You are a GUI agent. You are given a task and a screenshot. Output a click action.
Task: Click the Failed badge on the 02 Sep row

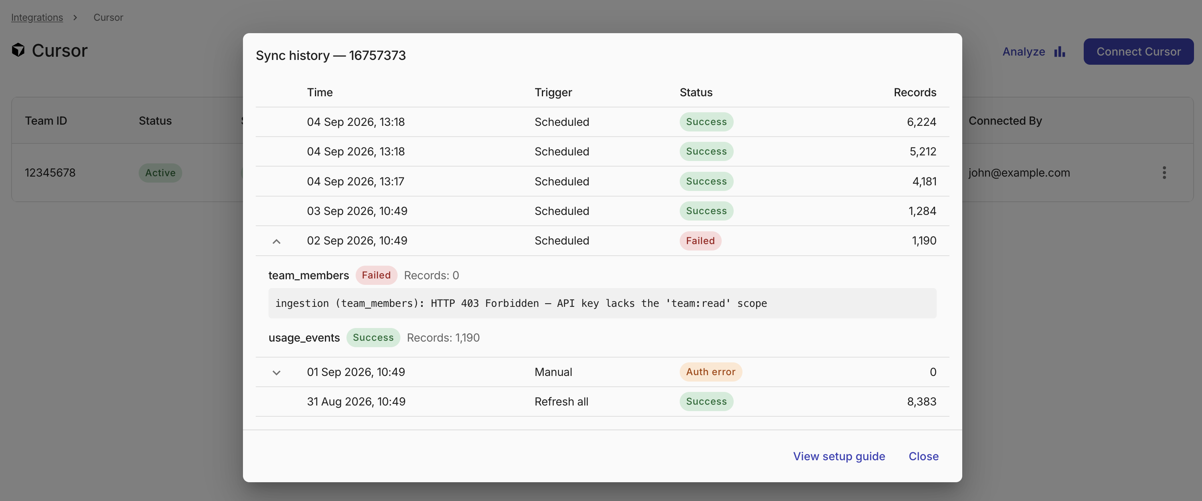click(700, 241)
